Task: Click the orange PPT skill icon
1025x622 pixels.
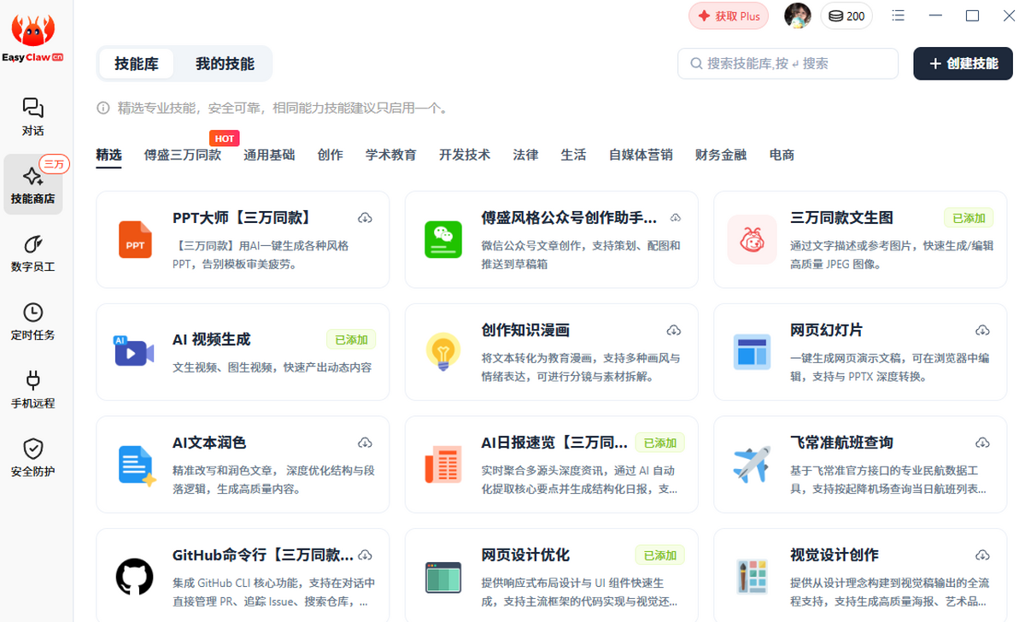Action: (x=135, y=239)
